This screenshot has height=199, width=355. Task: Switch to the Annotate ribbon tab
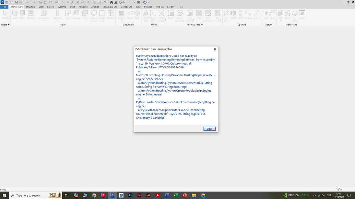pos(83,6)
